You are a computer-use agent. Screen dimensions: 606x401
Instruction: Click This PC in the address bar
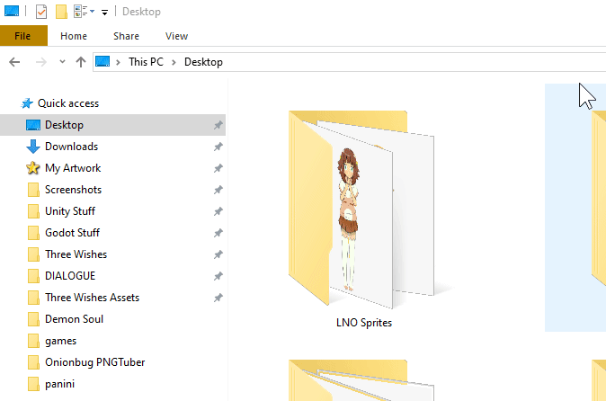(x=146, y=62)
